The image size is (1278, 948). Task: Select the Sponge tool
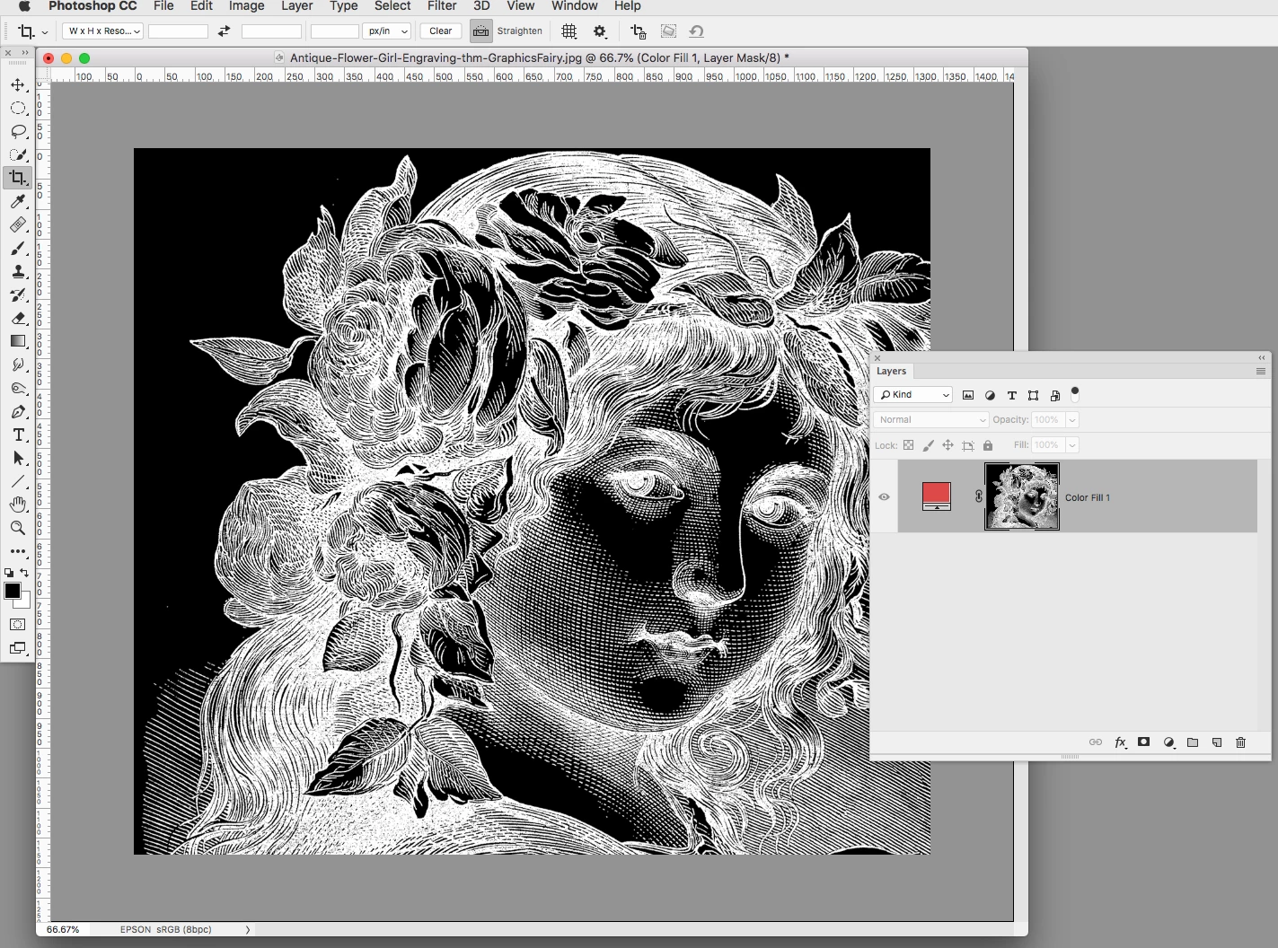(18, 388)
